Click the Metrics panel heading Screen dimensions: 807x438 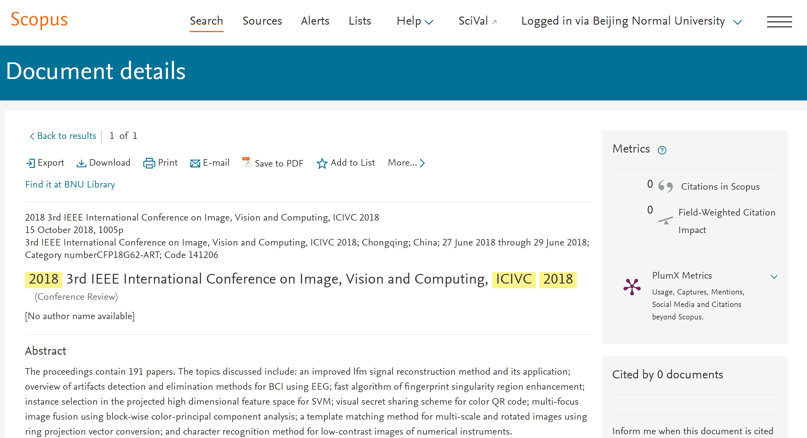631,148
